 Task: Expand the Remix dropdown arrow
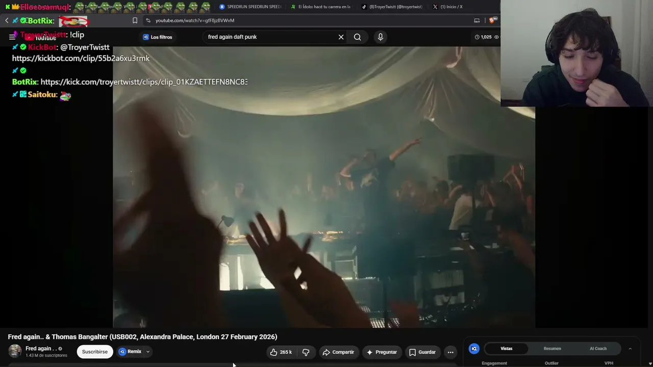click(148, 352)
